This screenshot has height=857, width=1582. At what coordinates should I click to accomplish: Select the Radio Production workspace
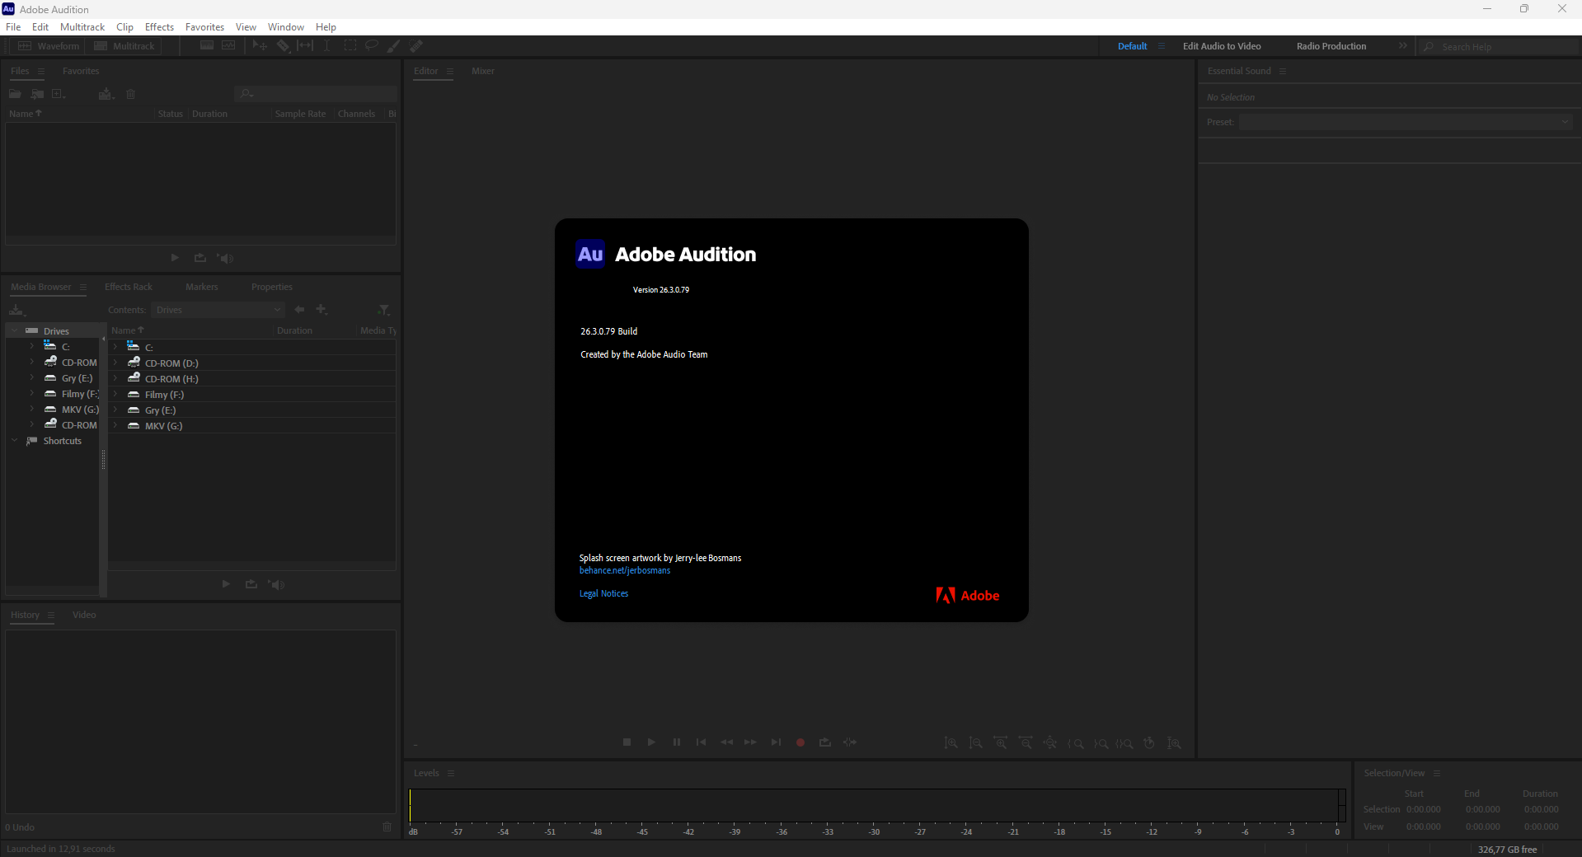click(1331, 46)
